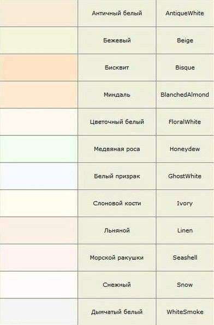The height and width of the screenshot is (325, 214).
Task: Click the 'Слоновой кости' text cell
Action: point(117,203)
